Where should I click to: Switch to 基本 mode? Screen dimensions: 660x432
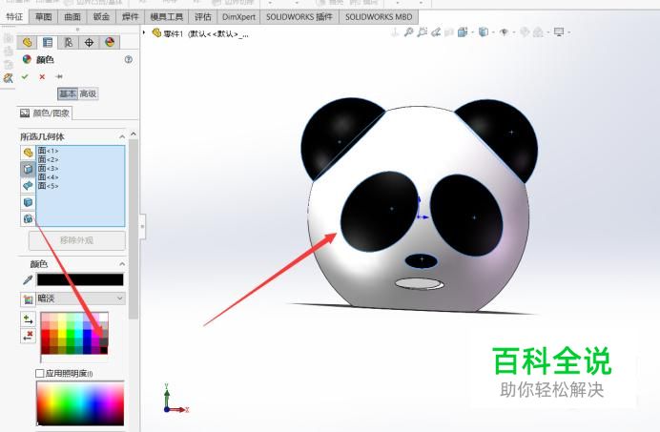(68, 93)
